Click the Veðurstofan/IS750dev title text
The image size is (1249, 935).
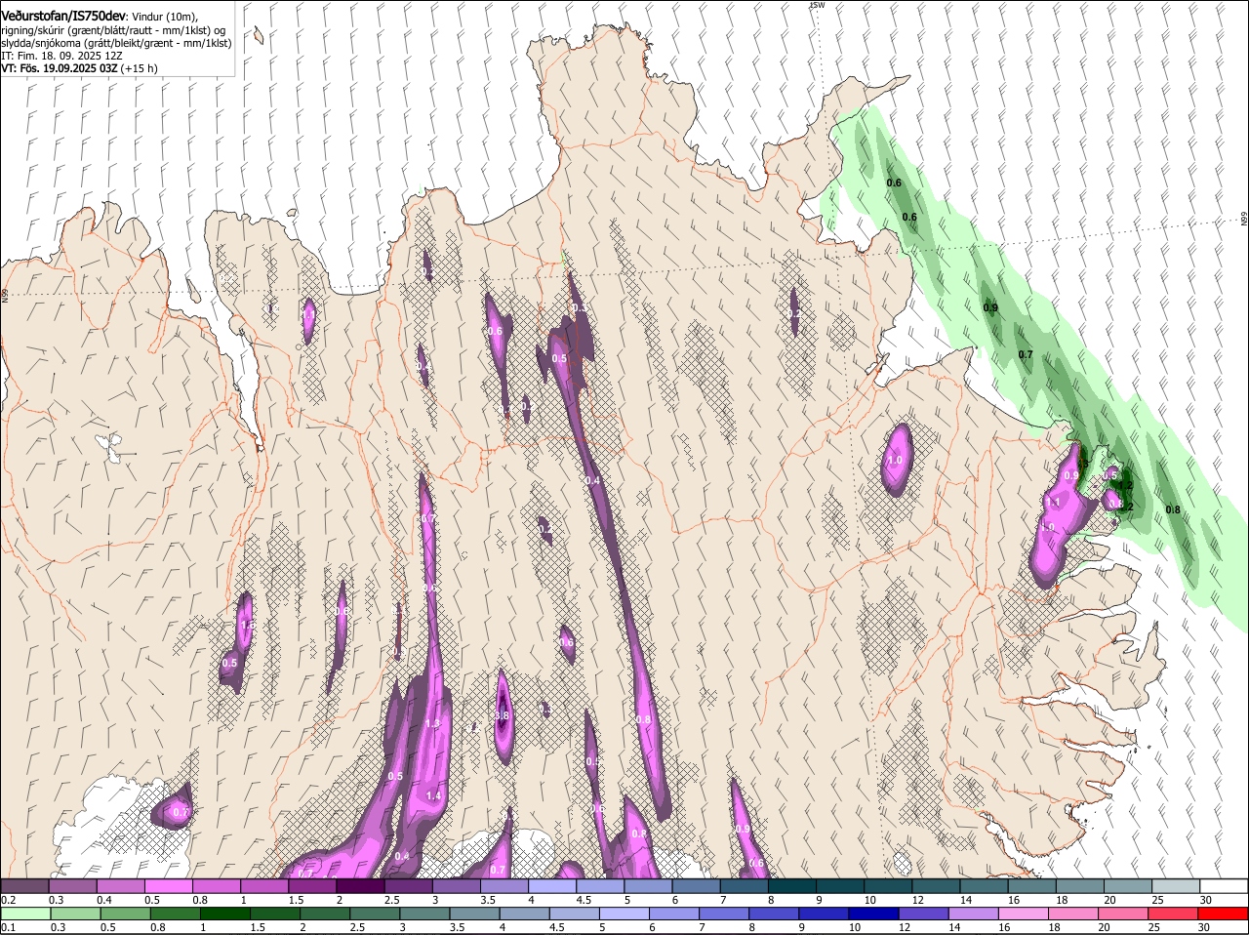coord(63,17)
